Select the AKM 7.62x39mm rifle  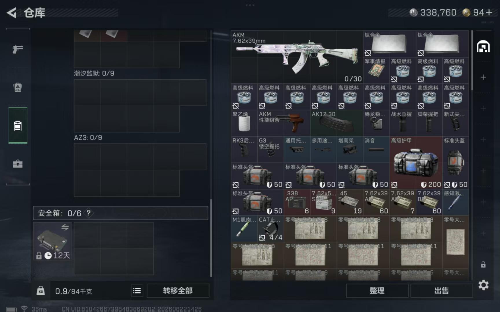(x=297, y=57)
